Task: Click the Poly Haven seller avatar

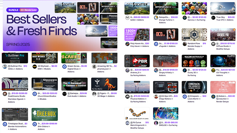Action: (128, 44)
